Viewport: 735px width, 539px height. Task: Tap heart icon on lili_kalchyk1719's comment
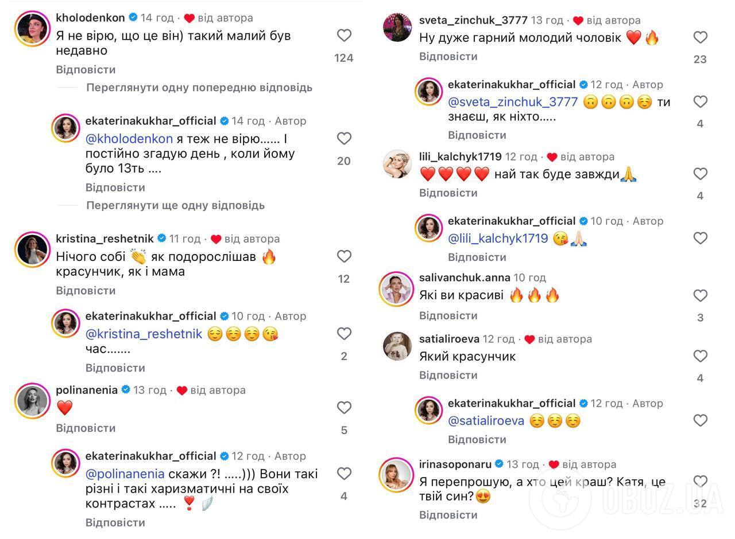[700, 174]
